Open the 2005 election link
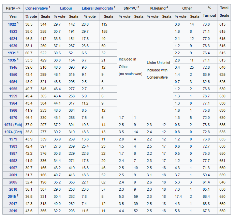Viewport: 235px width, 218px height. (13, 182)
